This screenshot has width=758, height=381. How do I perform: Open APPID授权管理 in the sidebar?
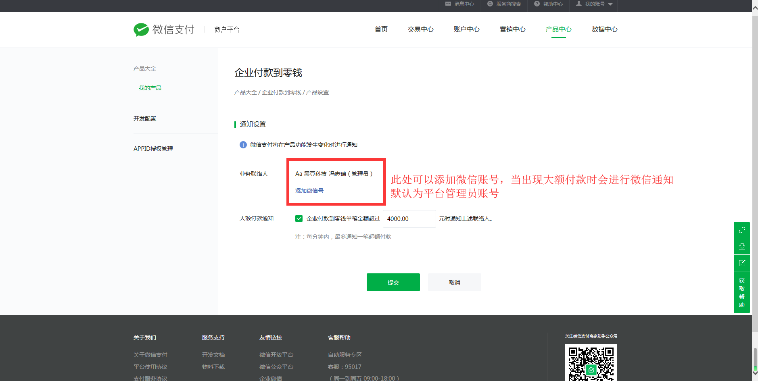tap(153, 149)
